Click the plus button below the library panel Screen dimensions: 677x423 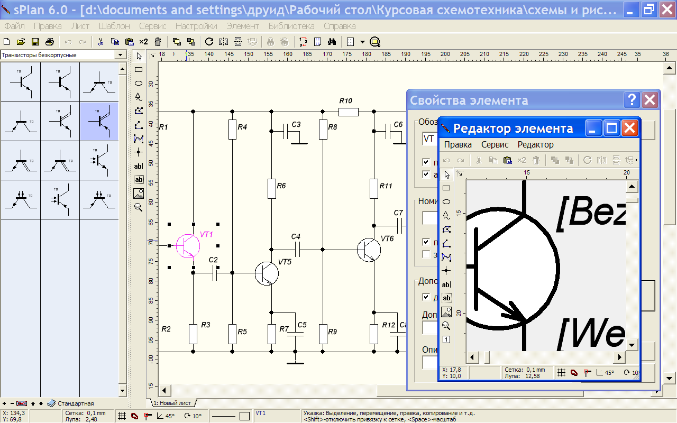click(x=4, y=403)
